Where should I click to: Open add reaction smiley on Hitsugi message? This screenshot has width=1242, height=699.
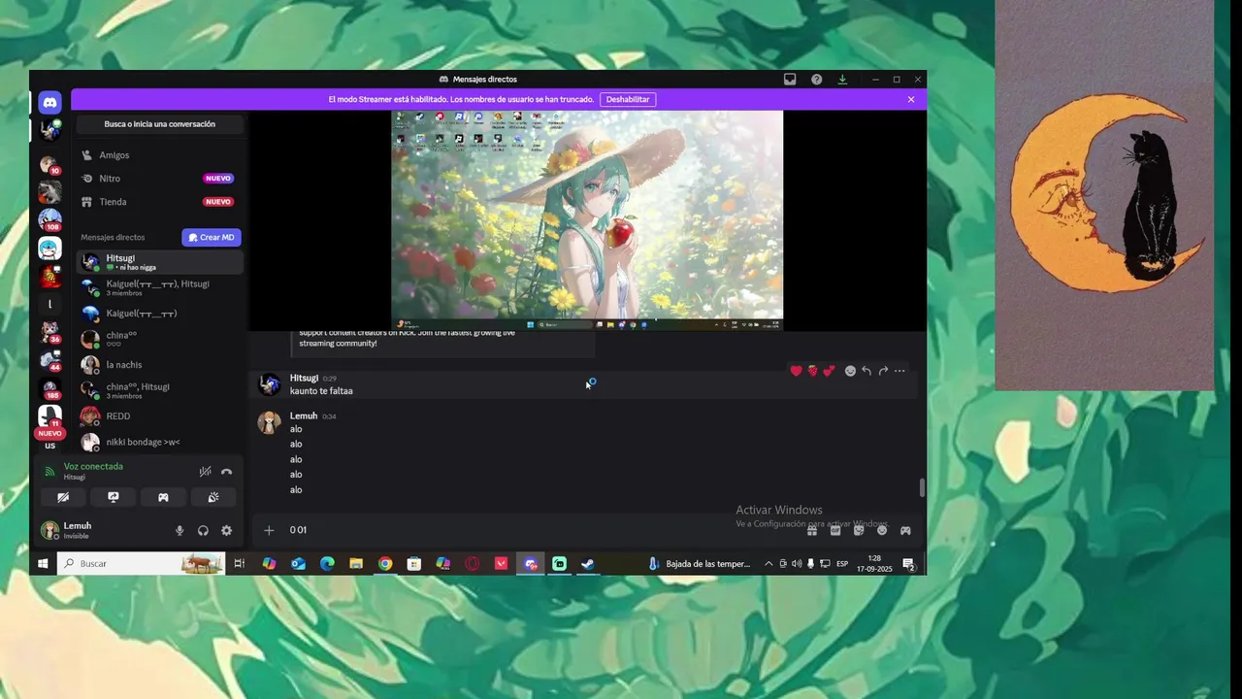pos(850,371)
